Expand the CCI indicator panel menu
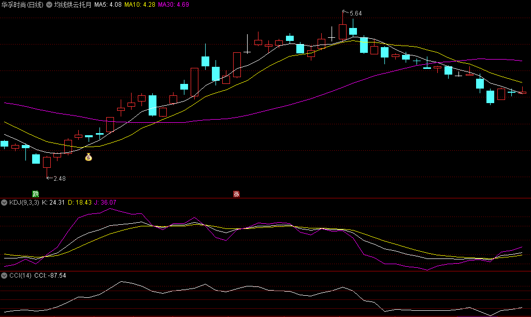This screenshot has width=531, height=317. [4, 276]
